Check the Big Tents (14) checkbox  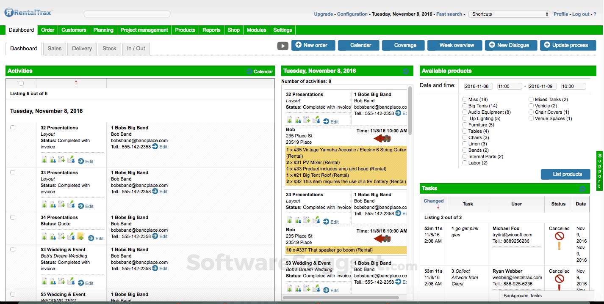pyautogui.click(x=465, y=105)
